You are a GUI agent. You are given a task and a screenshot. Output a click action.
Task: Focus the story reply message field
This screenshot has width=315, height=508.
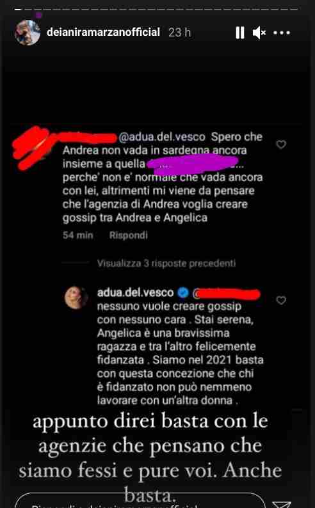click(140, 500)
